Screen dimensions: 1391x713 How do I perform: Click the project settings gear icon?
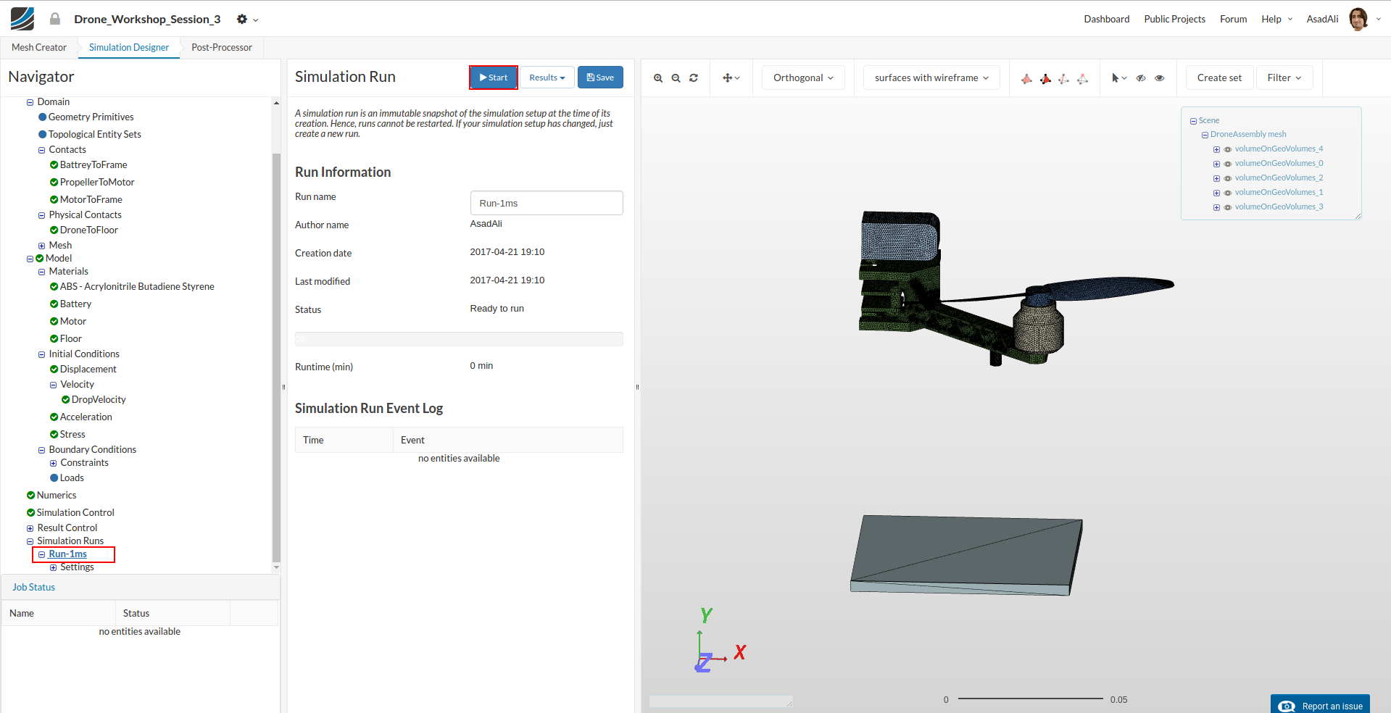pyautogui.click(x=243, y=20)
